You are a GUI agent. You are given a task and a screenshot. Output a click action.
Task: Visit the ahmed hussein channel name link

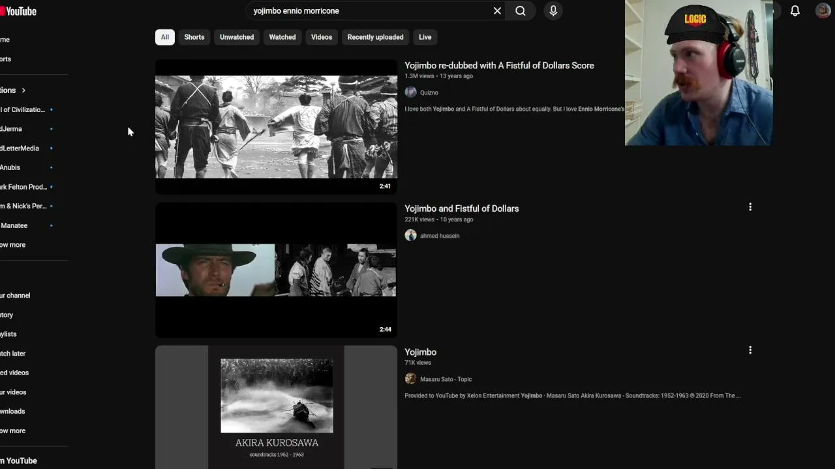(440, 236)
